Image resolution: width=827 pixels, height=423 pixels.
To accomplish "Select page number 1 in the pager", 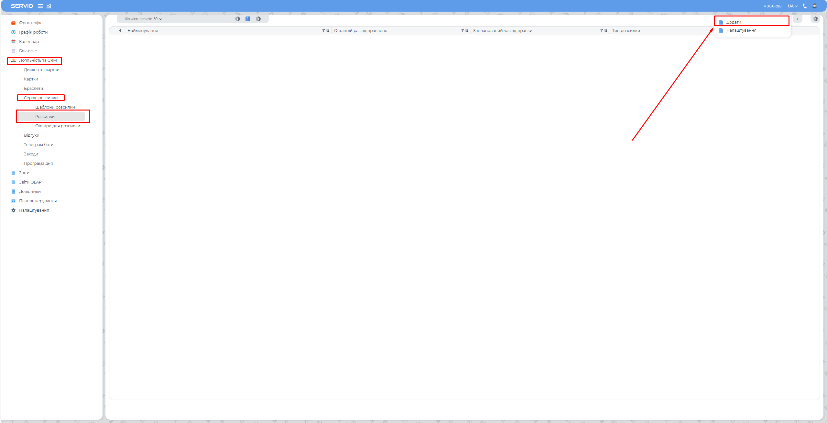I will tap(248, 19).
